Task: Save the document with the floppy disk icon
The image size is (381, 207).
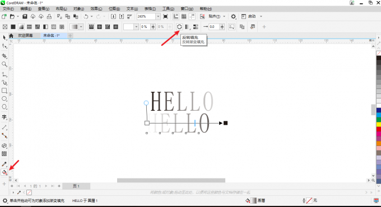Action: pyautogui.click(x=25, y=16)
